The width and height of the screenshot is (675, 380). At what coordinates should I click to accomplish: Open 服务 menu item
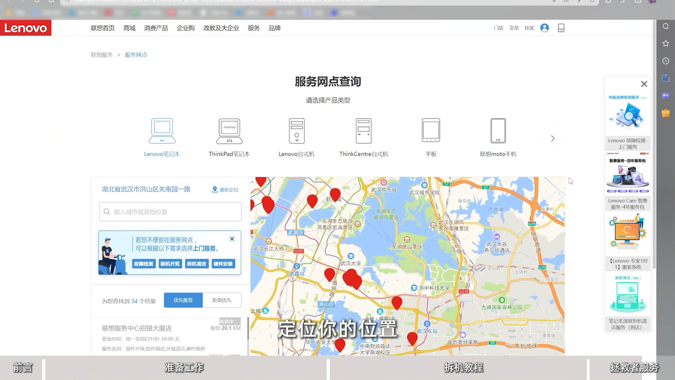click(254, 28)
